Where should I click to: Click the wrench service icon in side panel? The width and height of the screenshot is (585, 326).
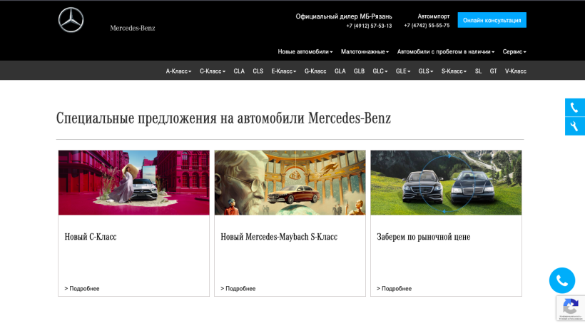click(574, 126)
